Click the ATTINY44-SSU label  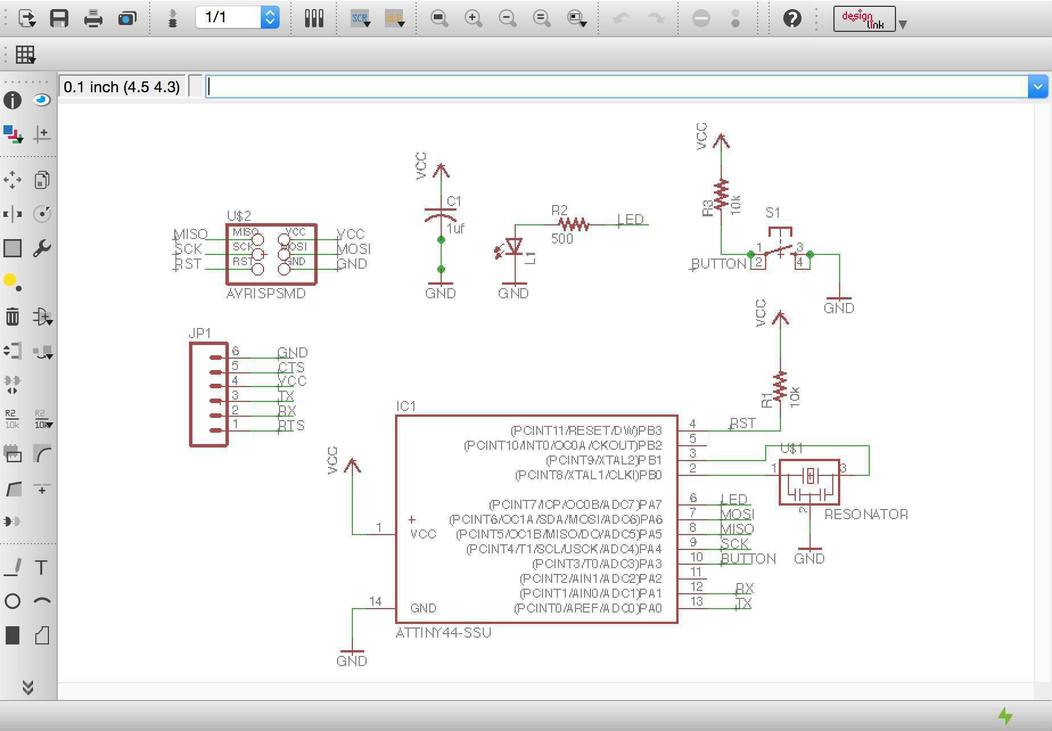[x=443, y=633]
